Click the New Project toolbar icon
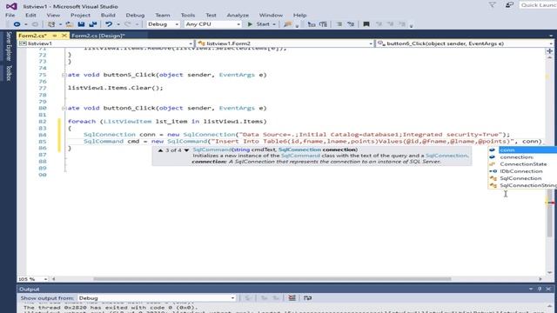Image resolution: width=557 pixels, height=313 pixels. [x=51, y=24]
